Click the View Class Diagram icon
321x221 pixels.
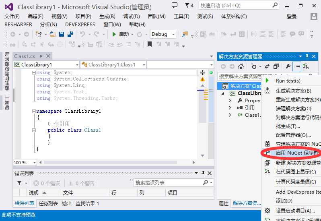pos(306,66)
